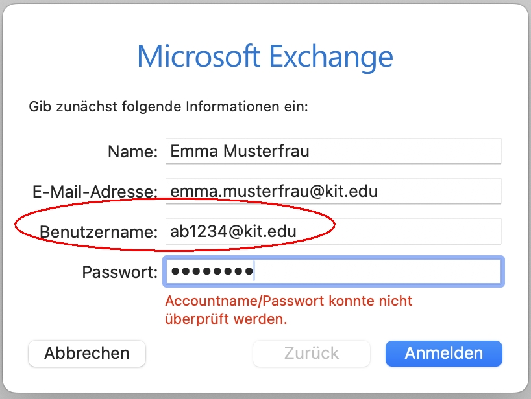Click the Anmelden button

pos(443,354)
